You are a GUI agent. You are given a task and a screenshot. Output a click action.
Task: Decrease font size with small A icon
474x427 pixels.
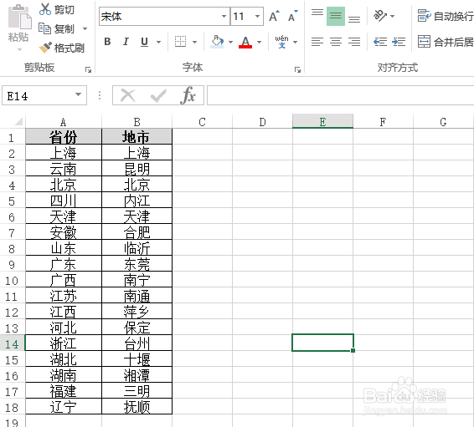(292, 16)
